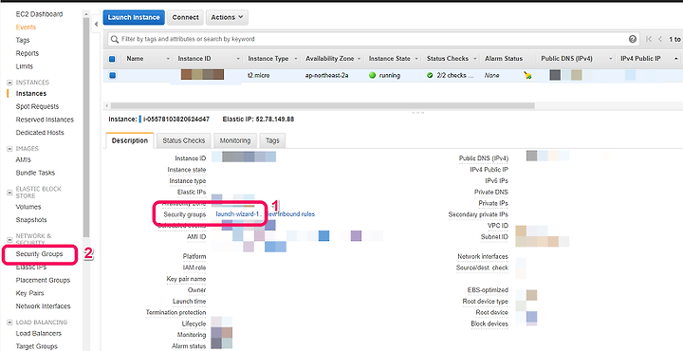This screenshot has width=683, height=351.
Task: Click the alarm bell icon in instance row
Action: pos(528,75)
